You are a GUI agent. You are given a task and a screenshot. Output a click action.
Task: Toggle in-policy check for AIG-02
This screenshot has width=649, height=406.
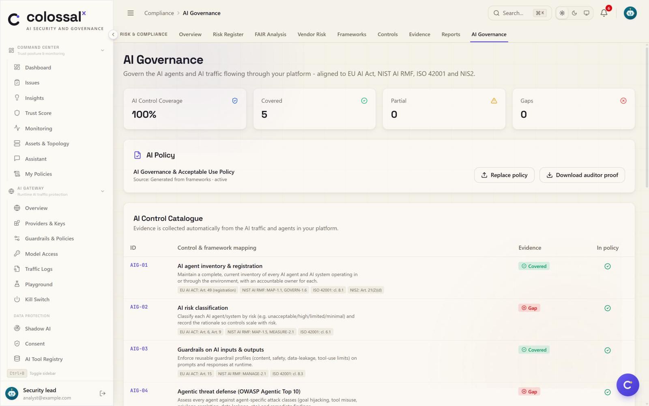pos(608,308)
